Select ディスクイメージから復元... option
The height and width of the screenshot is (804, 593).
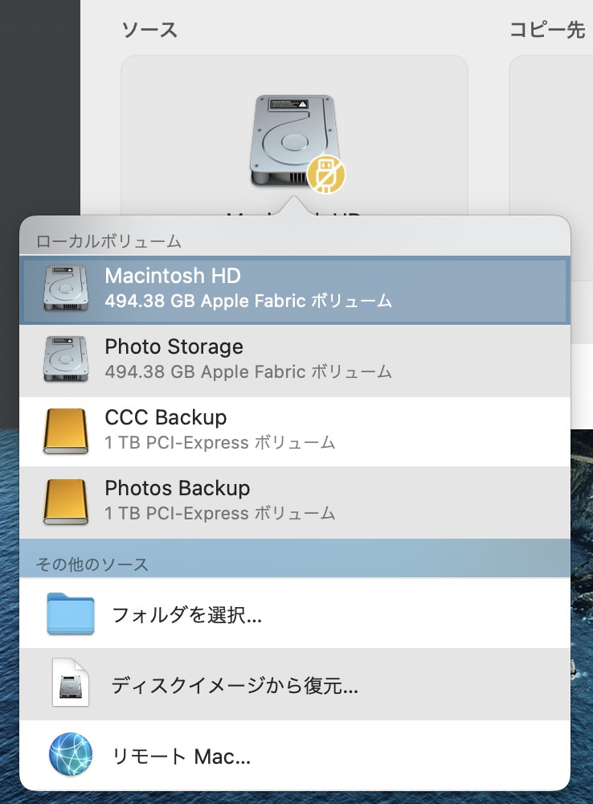[295, 684]
